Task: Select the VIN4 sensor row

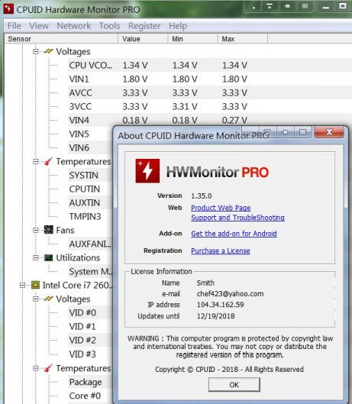Action: (x=158, y=120)
